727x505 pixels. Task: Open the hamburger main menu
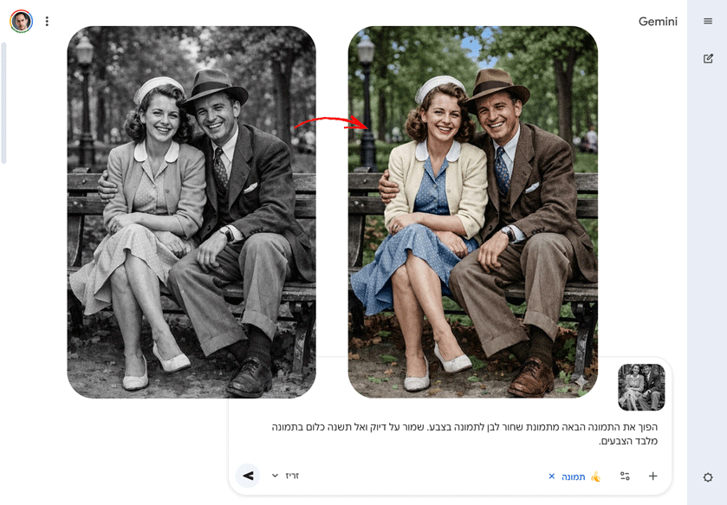click(x=708, y=22)
